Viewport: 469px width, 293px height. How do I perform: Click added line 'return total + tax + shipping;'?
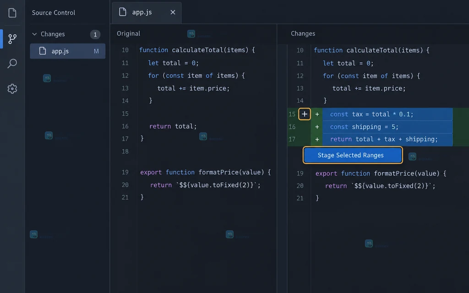coord(384,139)
